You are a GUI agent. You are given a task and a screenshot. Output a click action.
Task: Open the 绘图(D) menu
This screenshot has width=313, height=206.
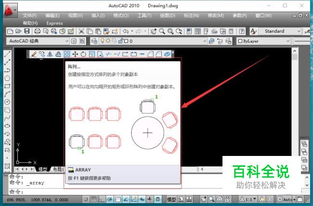click(x=168, y=15)
